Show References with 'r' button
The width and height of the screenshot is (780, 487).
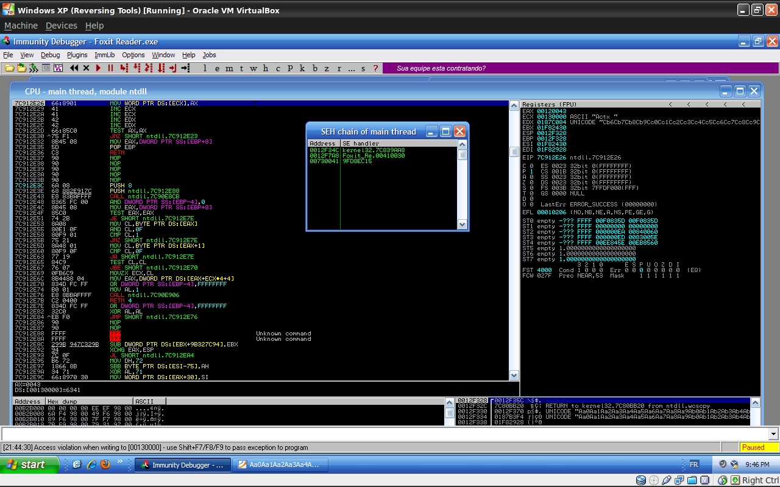(x=339, y=68)
